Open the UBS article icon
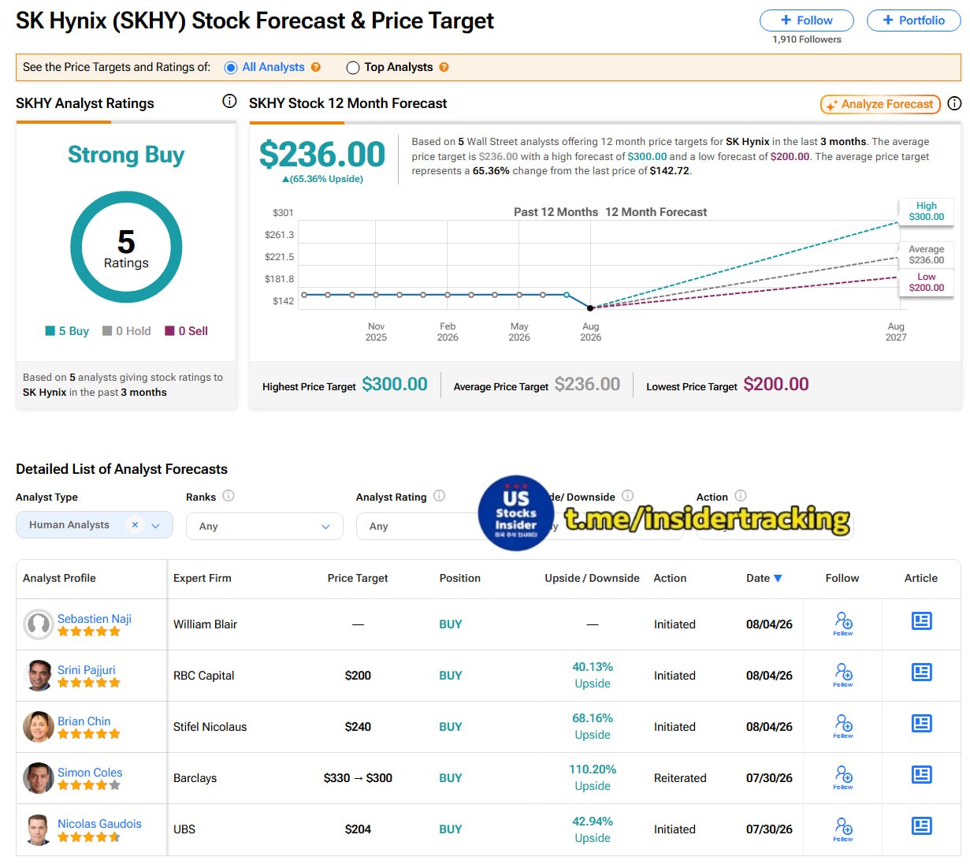Image resolution: width=970 pixels, height=868 pixels. (x=921, y=826)
